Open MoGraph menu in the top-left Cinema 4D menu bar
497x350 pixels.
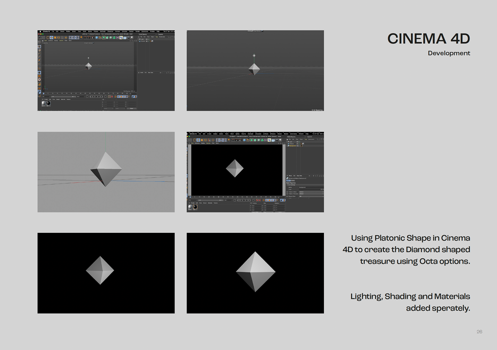103,31
